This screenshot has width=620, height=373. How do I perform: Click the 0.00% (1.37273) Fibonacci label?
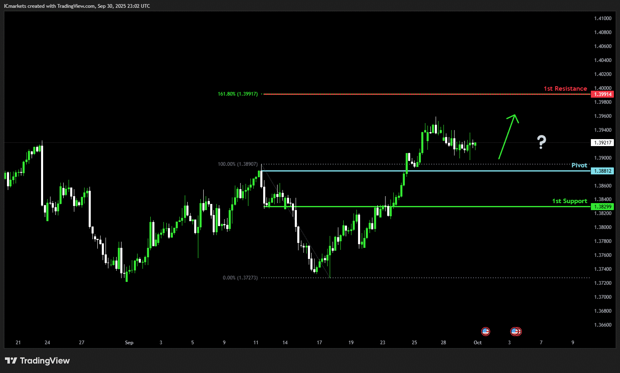[x=240, y=278]
